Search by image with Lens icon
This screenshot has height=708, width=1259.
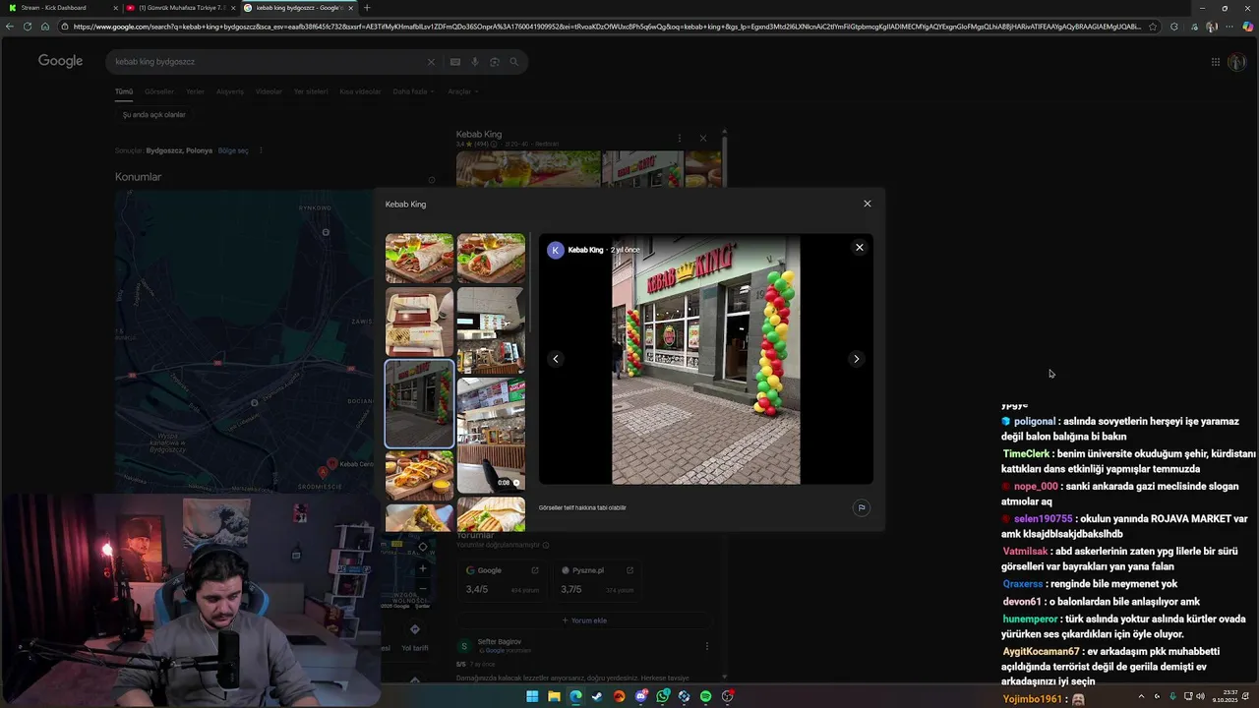click(x=495, y=62)
